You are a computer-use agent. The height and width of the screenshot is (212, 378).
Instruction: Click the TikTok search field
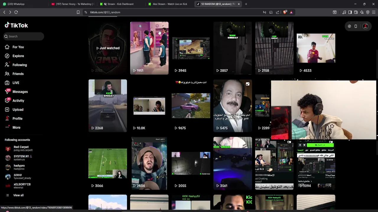(x=24, y=36)
